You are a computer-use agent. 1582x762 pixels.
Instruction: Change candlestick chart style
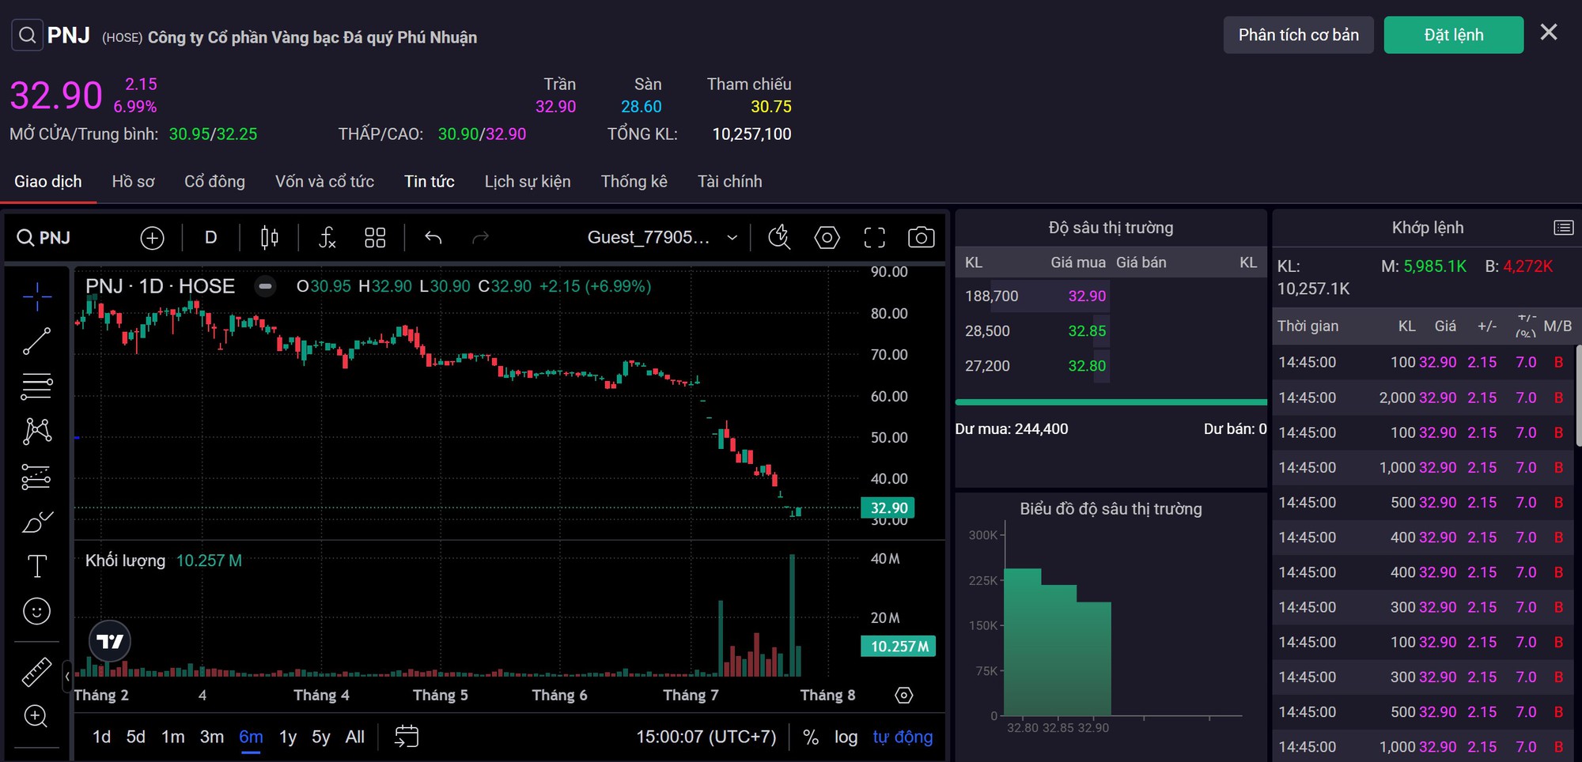coord(269,237)
